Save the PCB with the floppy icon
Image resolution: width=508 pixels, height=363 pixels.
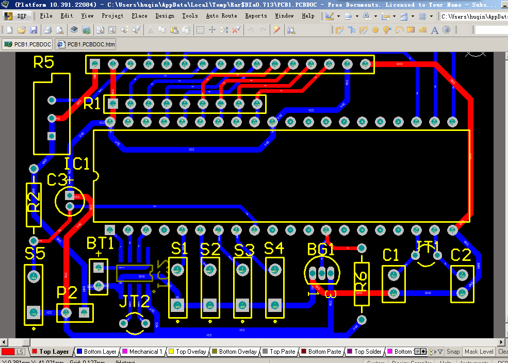(x=34, y=30)
